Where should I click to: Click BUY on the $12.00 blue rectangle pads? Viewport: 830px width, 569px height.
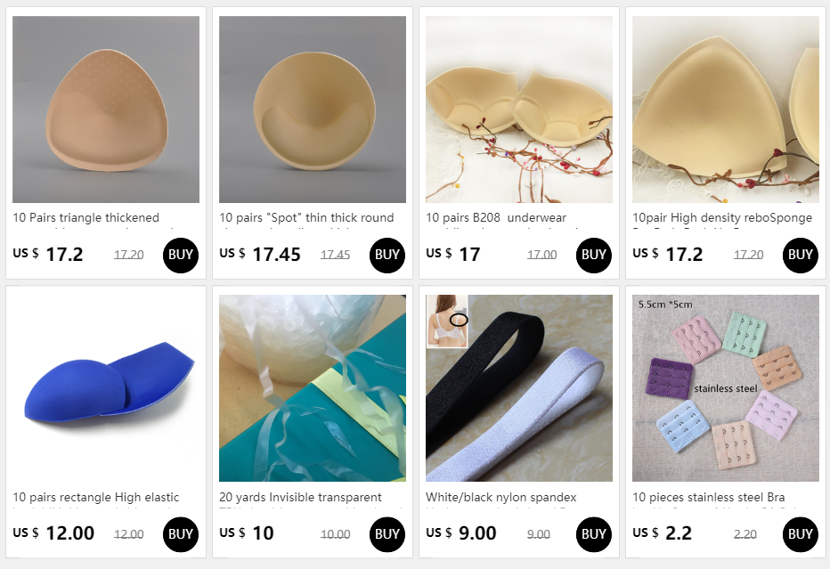pos(181,534)
